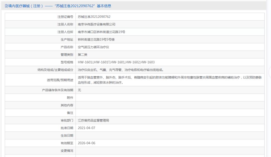Click the 附件 label
Viewport: 271px width, 157px height.
click(x=70, y=98)
